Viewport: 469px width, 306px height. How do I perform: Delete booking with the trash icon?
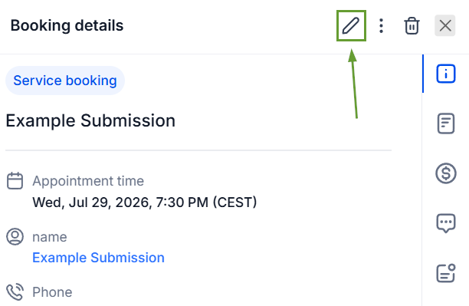pyautogui.click(x=412, y=26)
